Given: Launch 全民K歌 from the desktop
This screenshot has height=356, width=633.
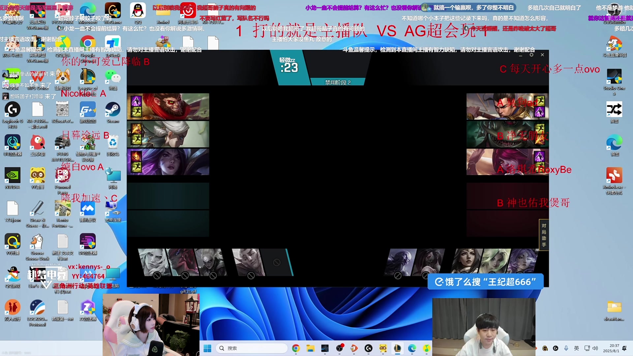Looking at the screenshot, I should click(38, 146).
